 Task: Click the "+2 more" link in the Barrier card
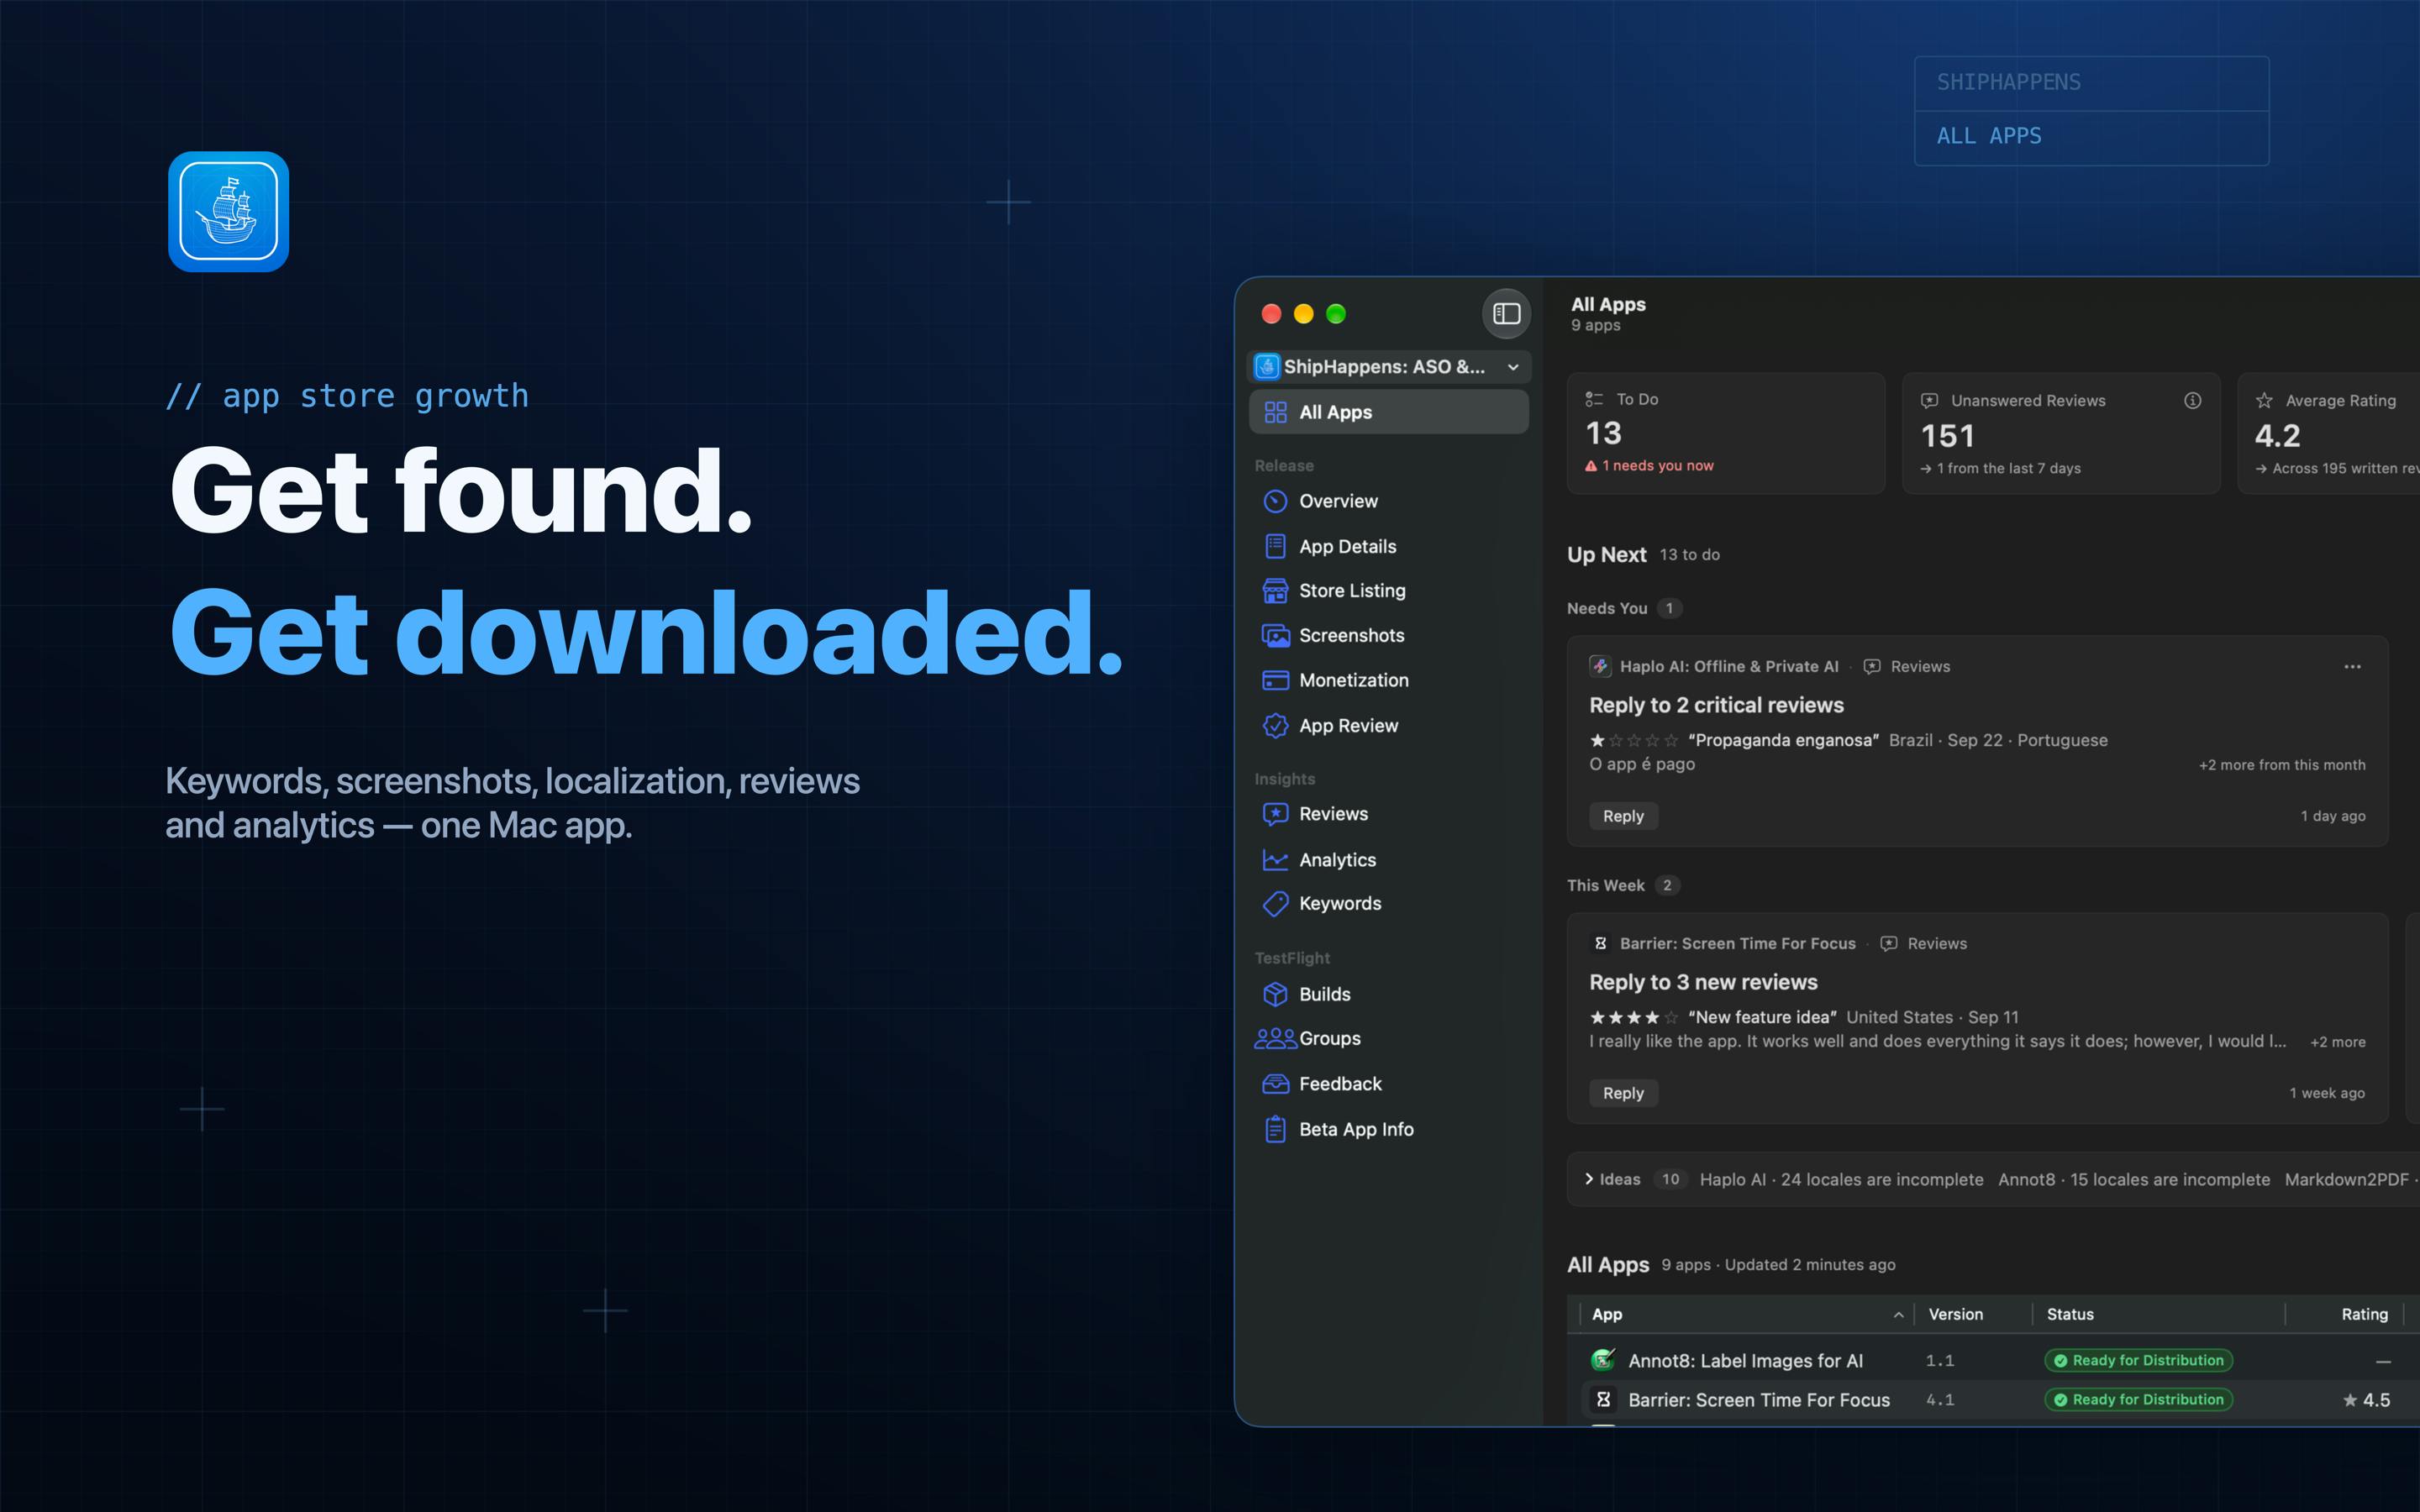coord(2337,1042)
